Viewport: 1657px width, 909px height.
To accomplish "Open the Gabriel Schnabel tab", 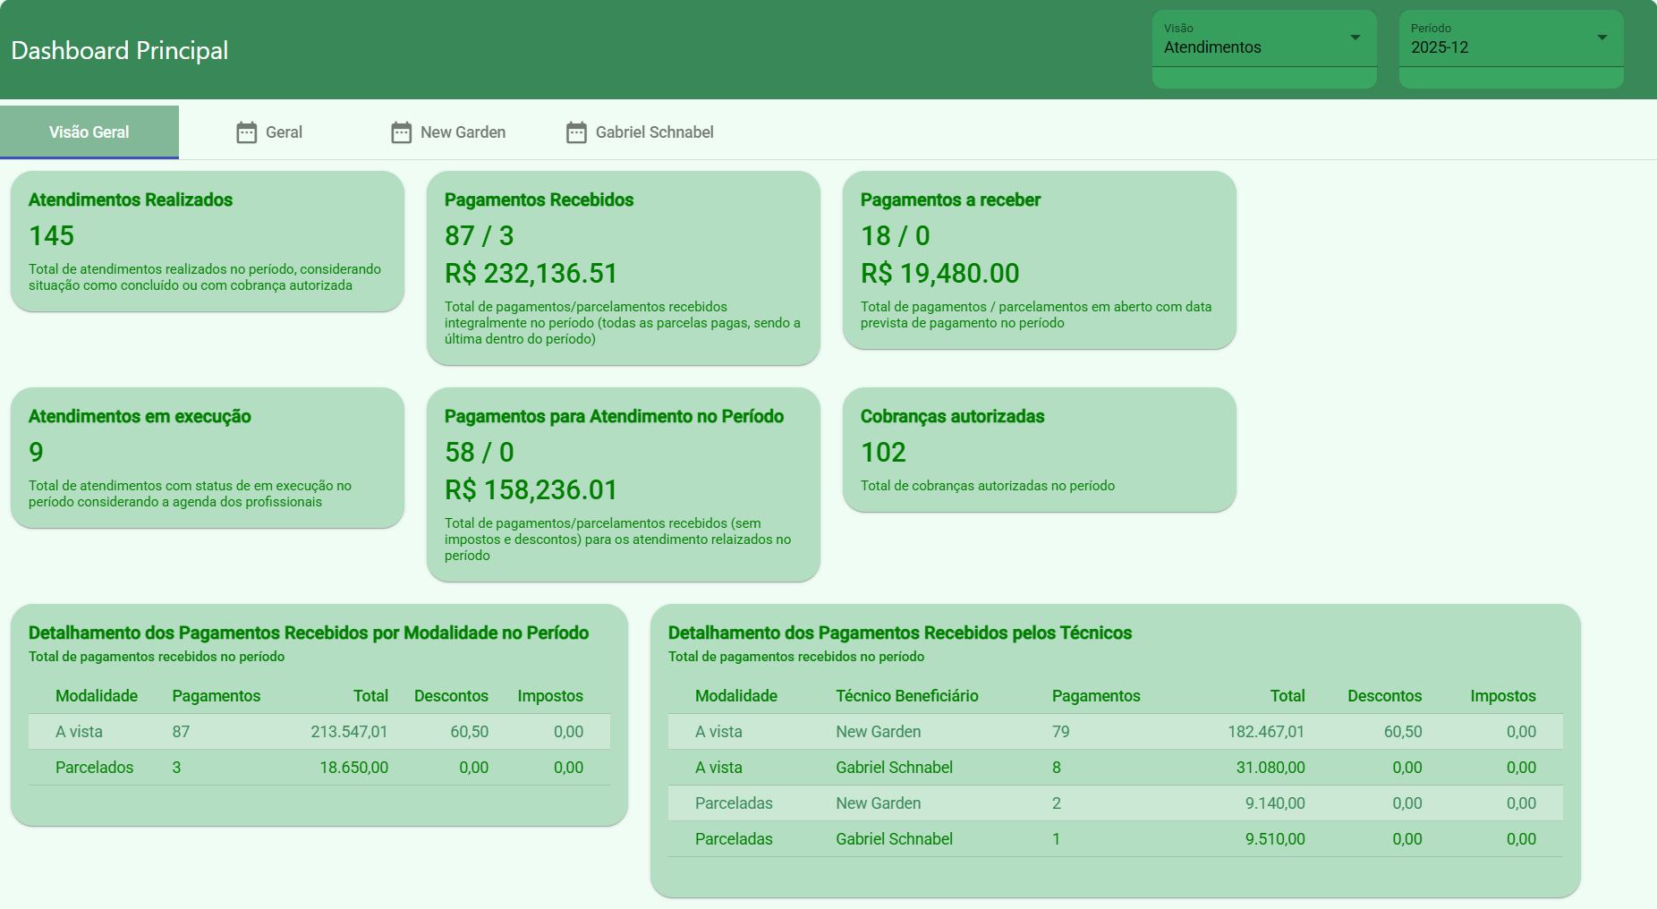I will click(654, 132).
